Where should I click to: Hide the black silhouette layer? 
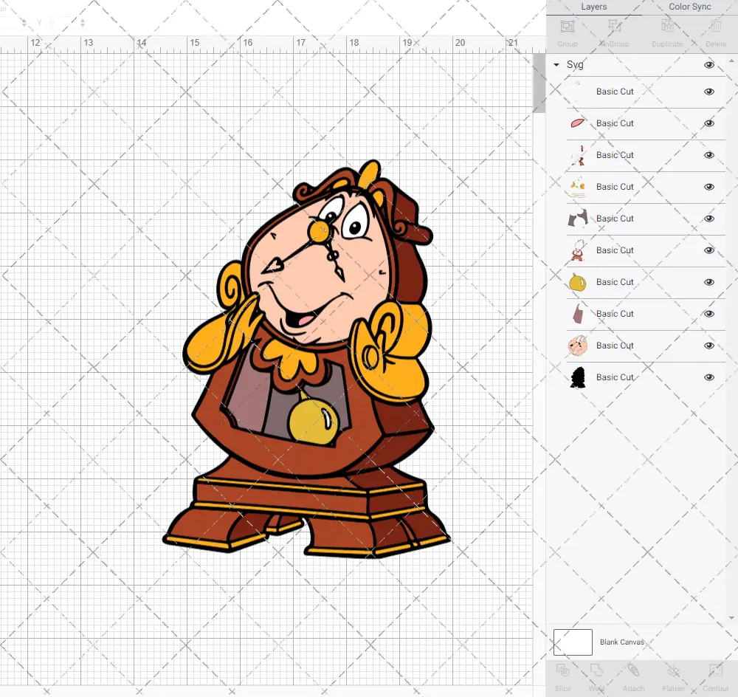pos(708,377)
